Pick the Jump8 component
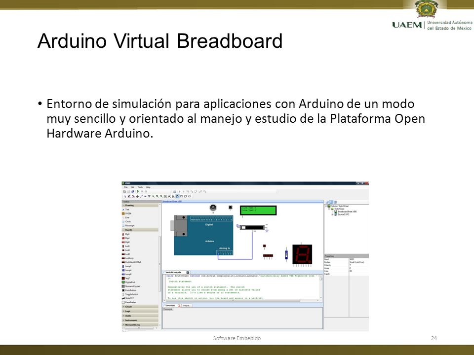Screen dimensions: 474x355 [x=126, y=275]
